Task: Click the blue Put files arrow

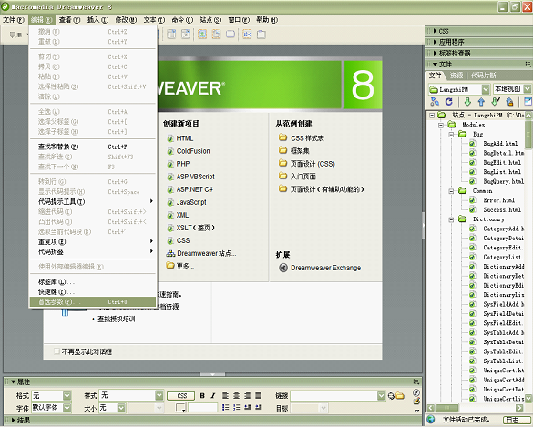Action: coord(481,101)
